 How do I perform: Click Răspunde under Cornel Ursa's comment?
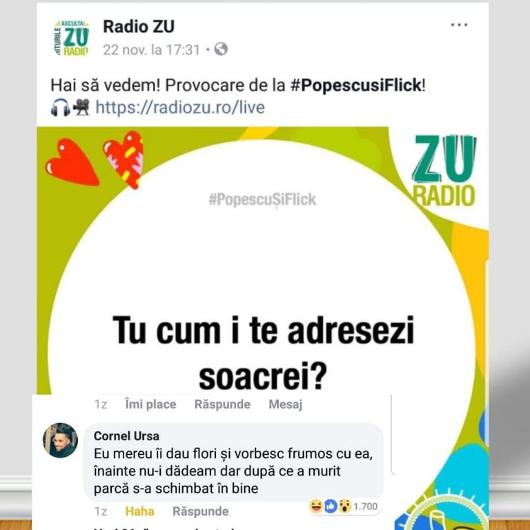[x=200, y=511]
